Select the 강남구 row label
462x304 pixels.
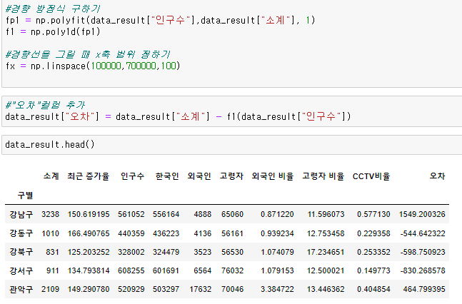click(21, 214)
